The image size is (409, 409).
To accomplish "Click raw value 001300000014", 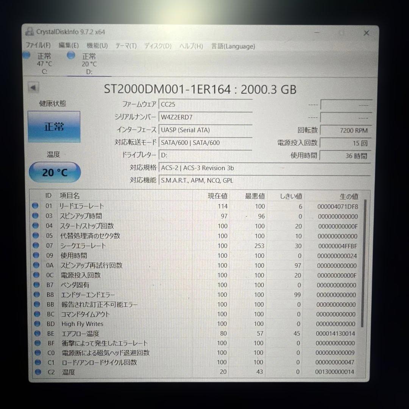I will 335,372.
